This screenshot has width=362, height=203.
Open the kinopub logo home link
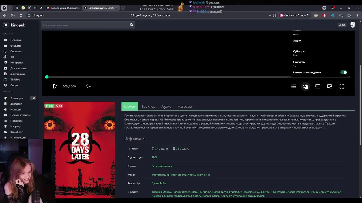pos(15,25)
